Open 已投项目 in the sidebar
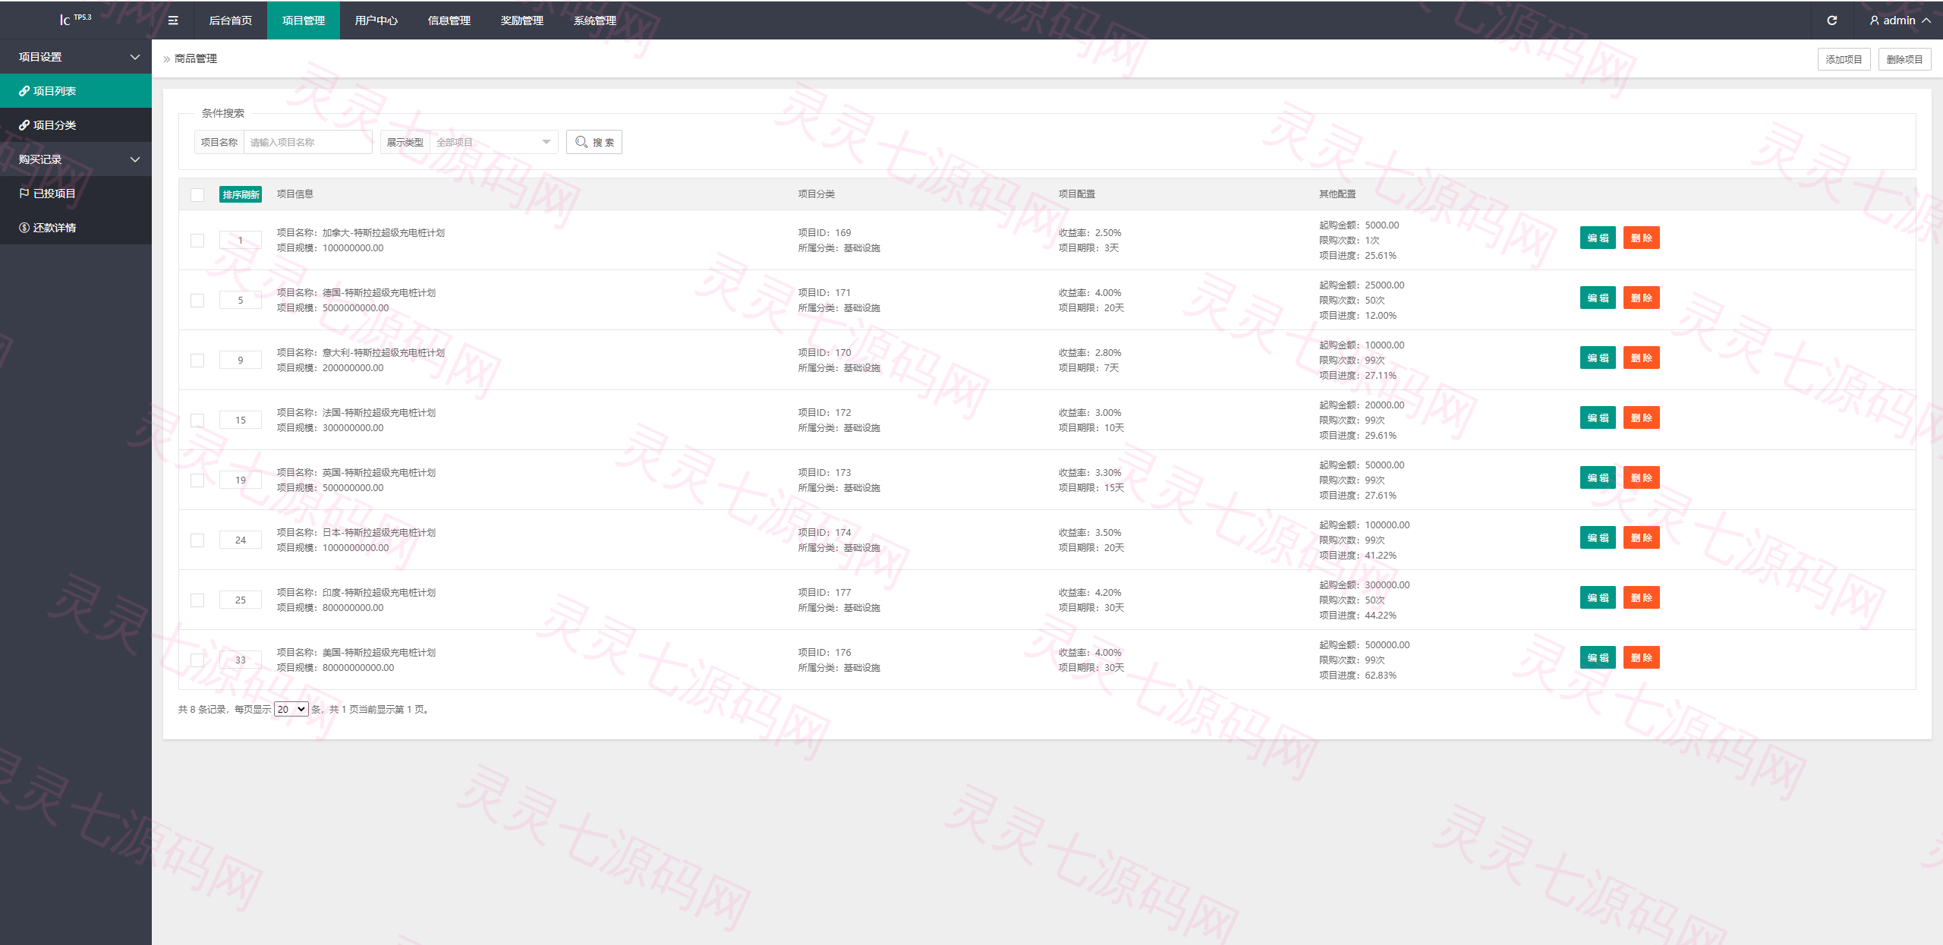 click(76, 194)
